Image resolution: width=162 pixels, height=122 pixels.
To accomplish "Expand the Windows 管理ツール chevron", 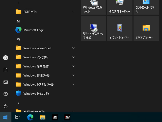I will click(73, 75).
